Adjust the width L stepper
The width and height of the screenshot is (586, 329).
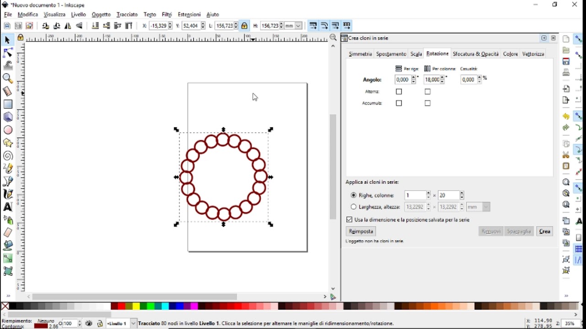236,26
